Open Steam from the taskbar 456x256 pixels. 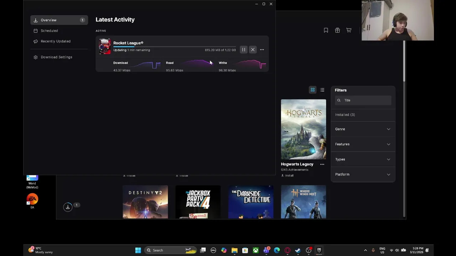[x=298, y=250]
